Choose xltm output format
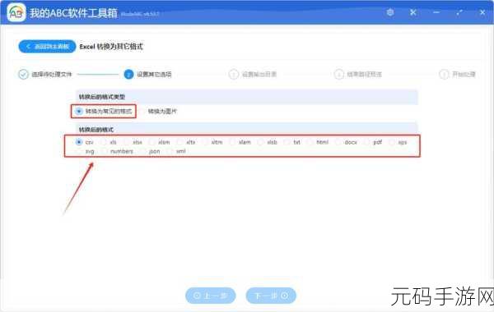The height and width of the screenshot is (312, 494). click(x=212, y=142)
